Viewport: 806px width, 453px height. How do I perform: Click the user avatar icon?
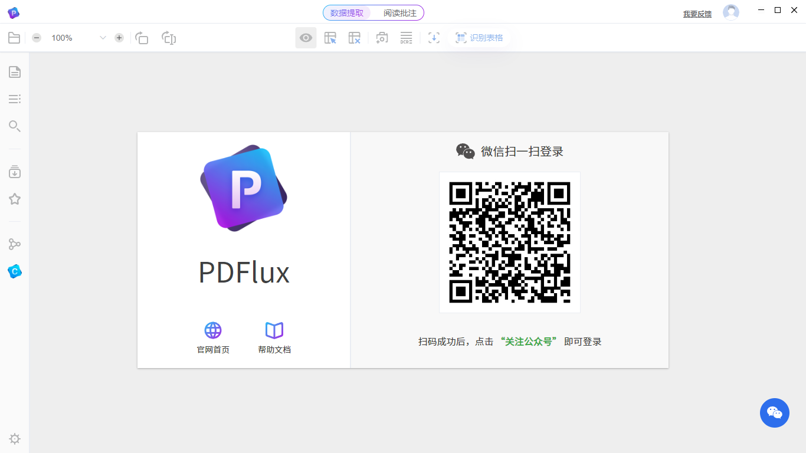[731, 12]
